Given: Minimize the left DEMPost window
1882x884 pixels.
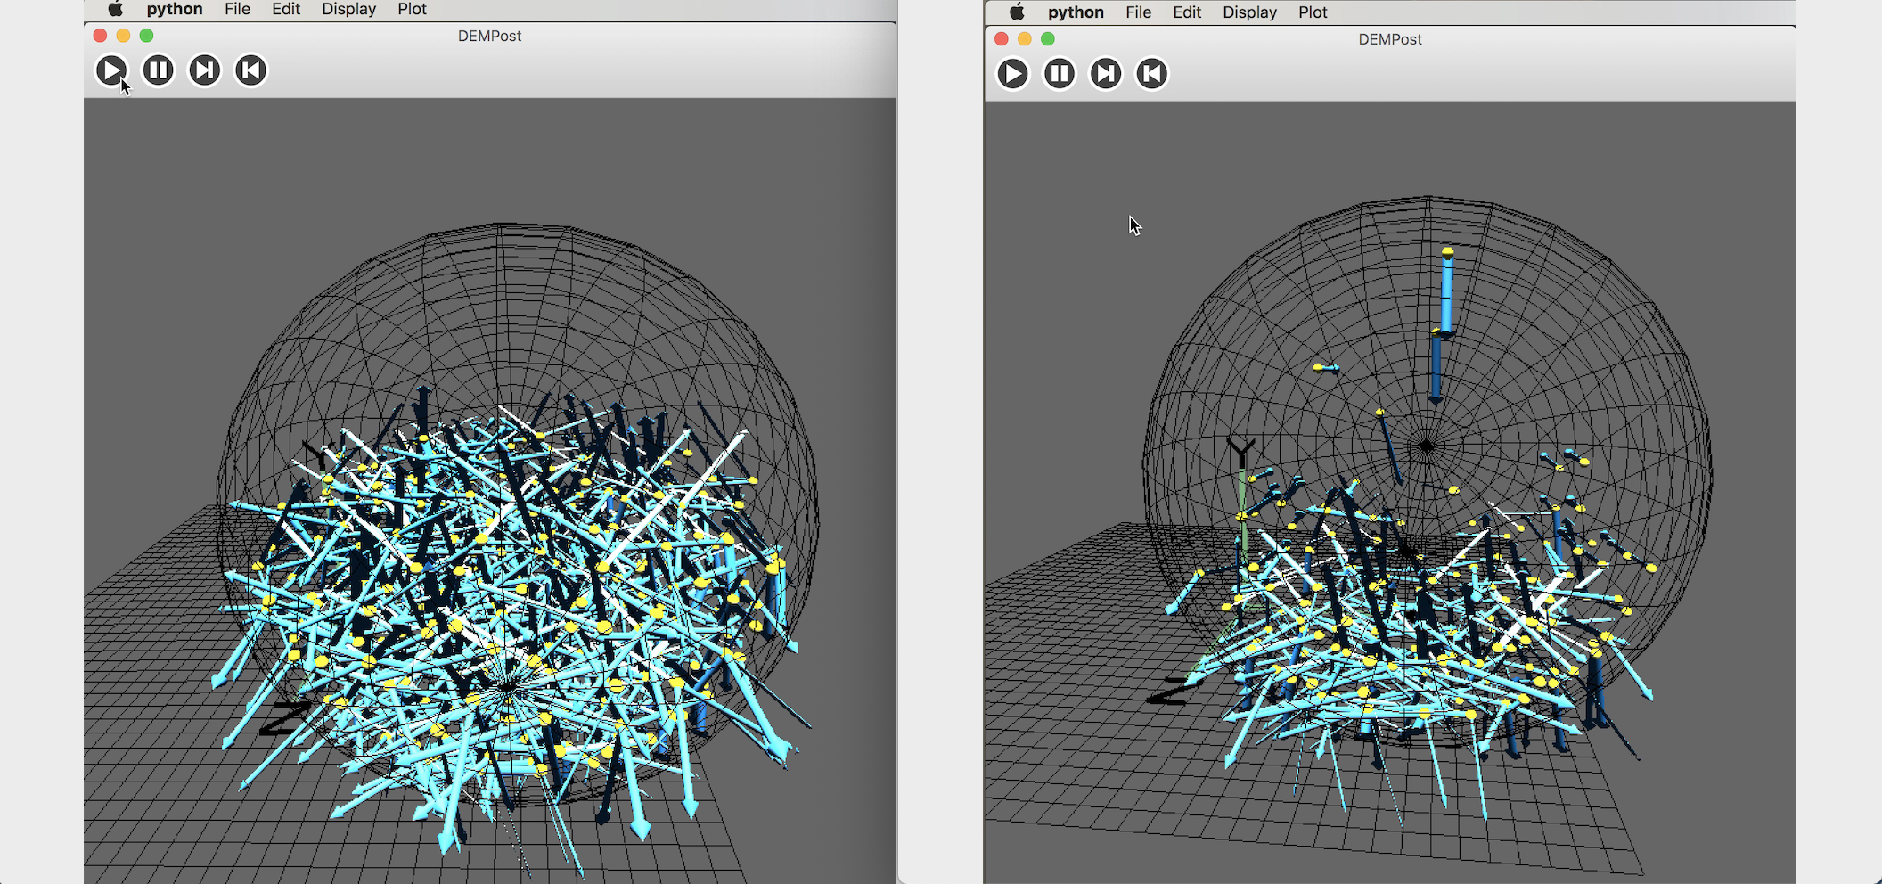Looking at the screenshot, I should pyautogui.click(x=123, y=36).
